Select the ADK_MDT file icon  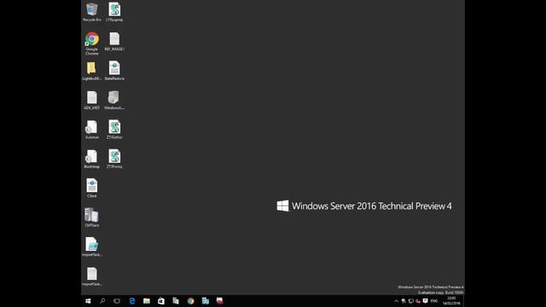point(92,101)
